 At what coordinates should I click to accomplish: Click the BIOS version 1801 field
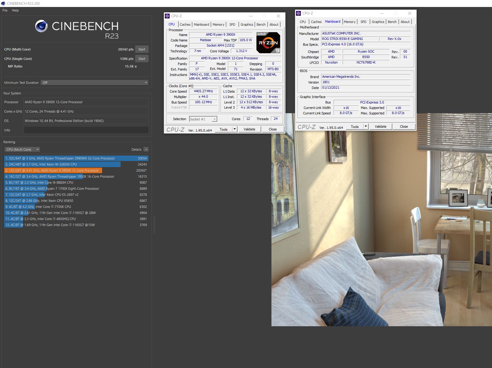(x=366, y=82)
